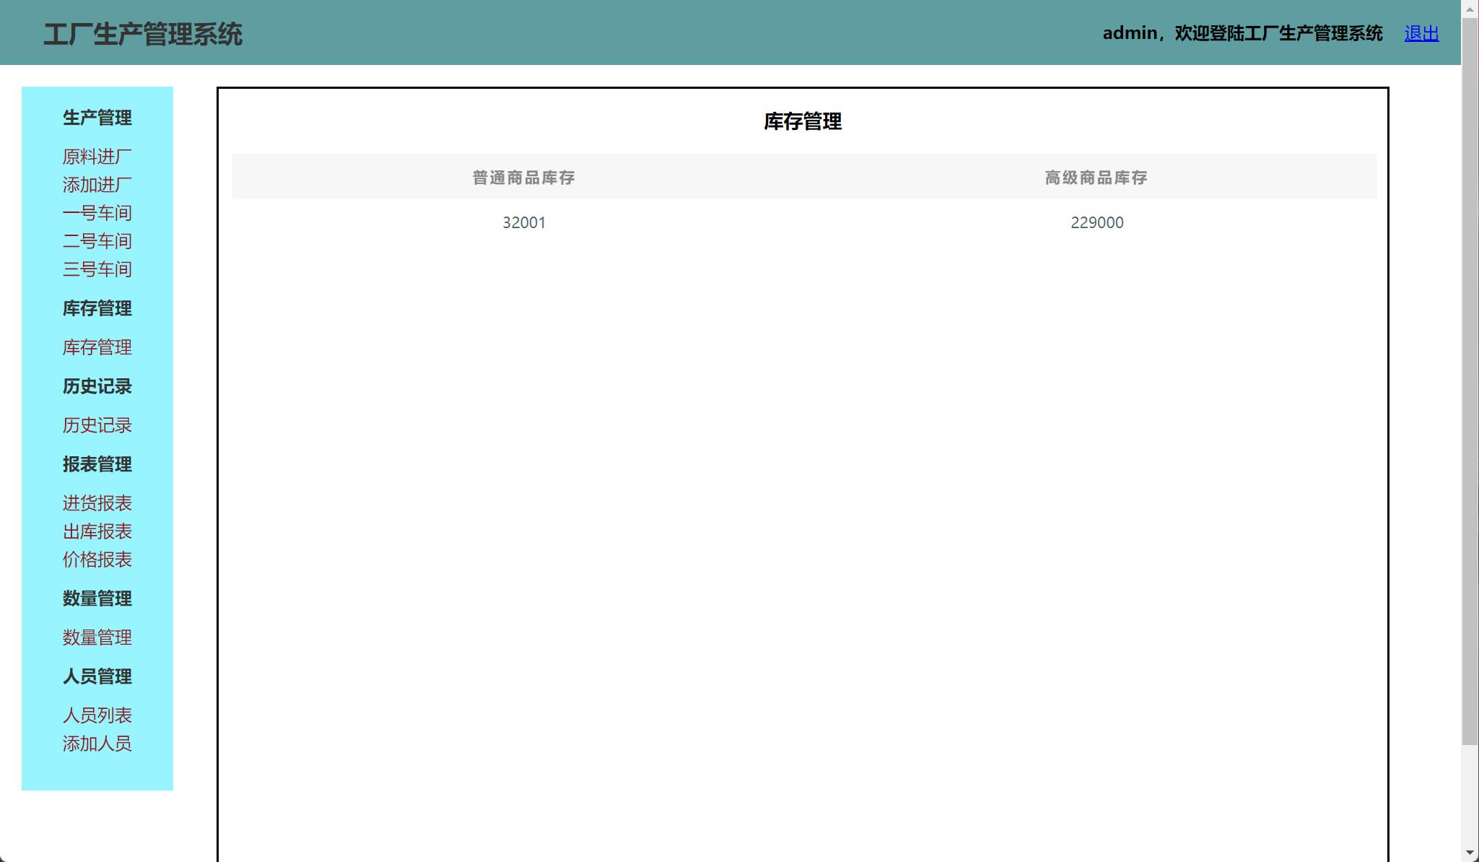Select 三号车间 from the sidebar
The image size is (1479, 862).
pos(97,269)
